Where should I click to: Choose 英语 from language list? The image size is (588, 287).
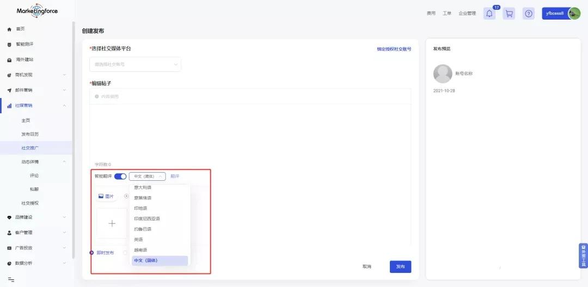click(160, 240)
